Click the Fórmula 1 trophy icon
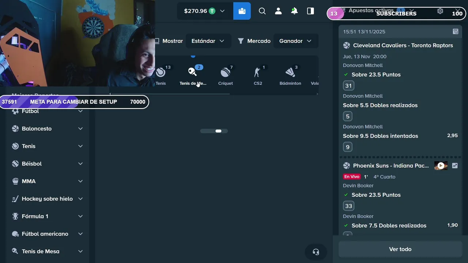468x263 pixels. pyautogui.click(x=15, y=216)
